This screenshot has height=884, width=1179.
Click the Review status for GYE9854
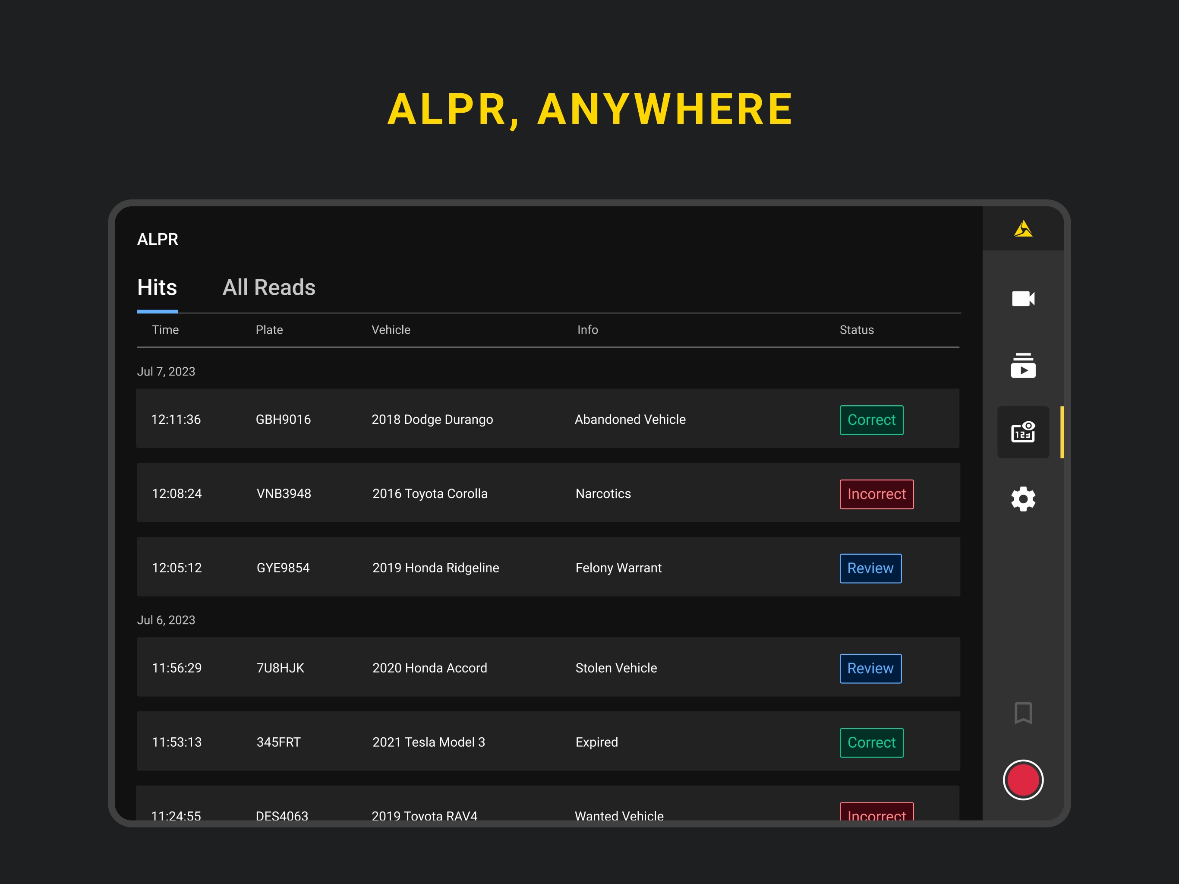pos(870,568)
